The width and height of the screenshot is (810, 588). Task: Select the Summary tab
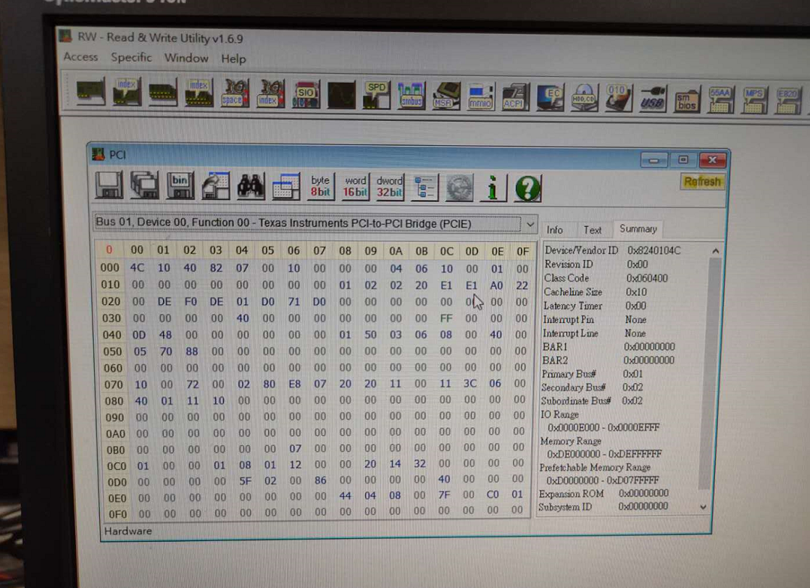(x=638, y=229)
